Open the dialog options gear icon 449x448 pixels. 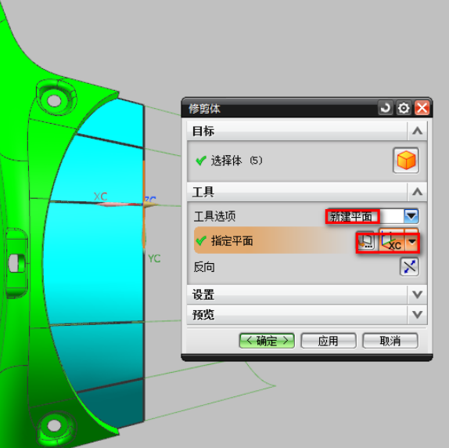coord(404,108)
